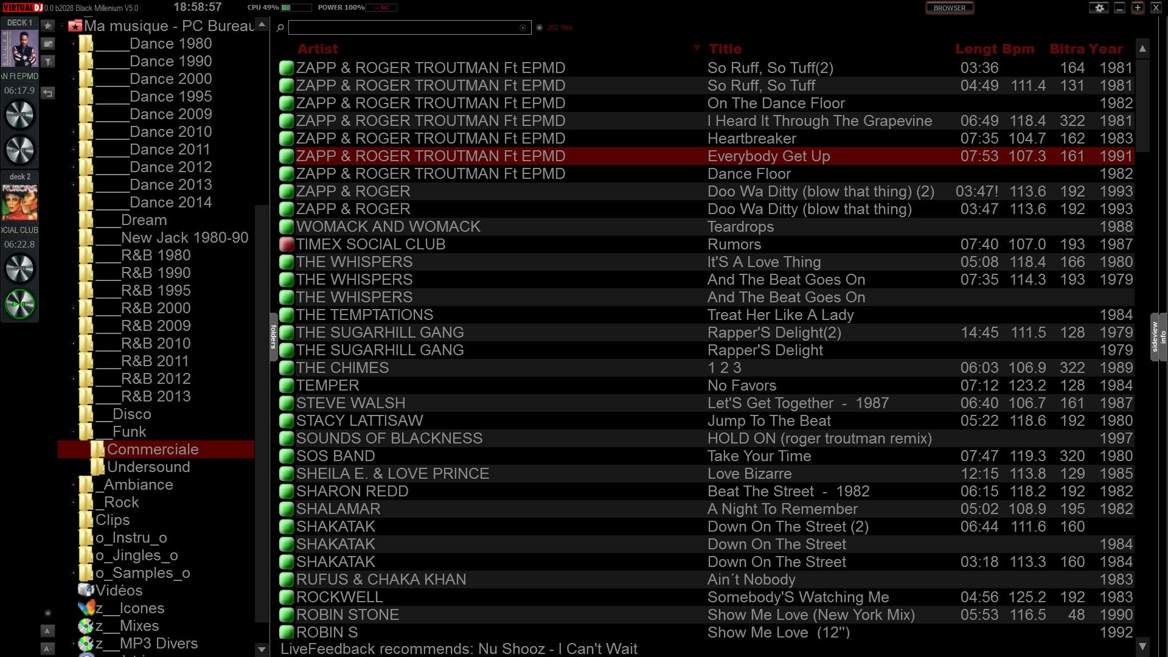
Task: Click the back arrow sidebar icon
Action: tap(47, 93)
